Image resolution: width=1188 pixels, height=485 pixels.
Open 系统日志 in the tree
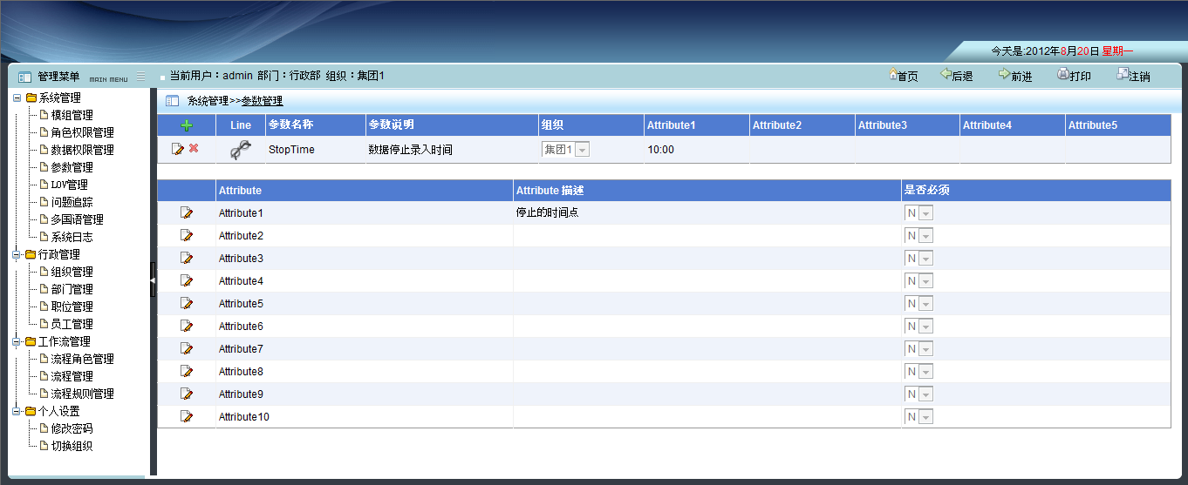72,237
